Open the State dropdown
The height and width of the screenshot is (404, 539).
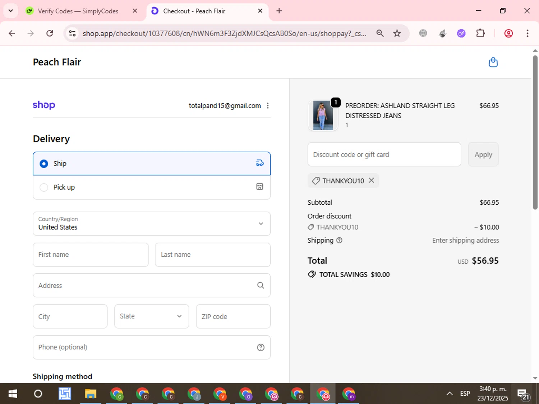[152, 316]
